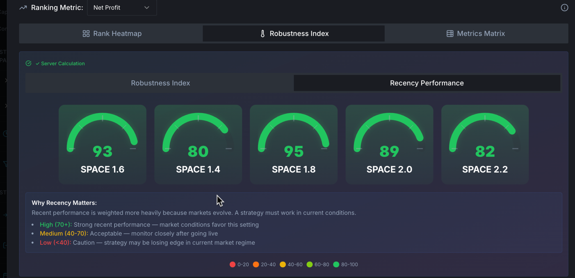Click the SPACE 2.2 gauge card
Image resolution: width=575 pixels, height=278 pixels.
pos(485,144)
